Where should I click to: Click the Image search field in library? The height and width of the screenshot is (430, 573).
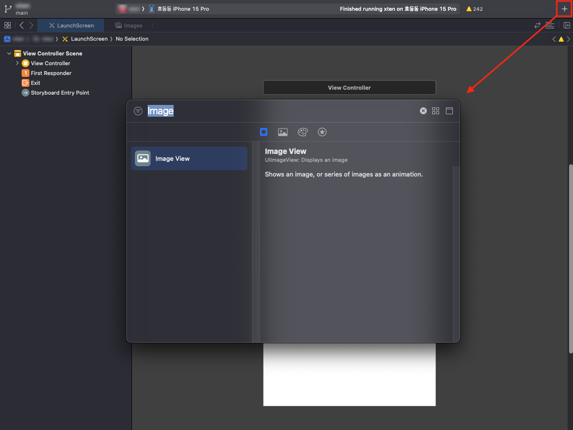click(282, 111)
